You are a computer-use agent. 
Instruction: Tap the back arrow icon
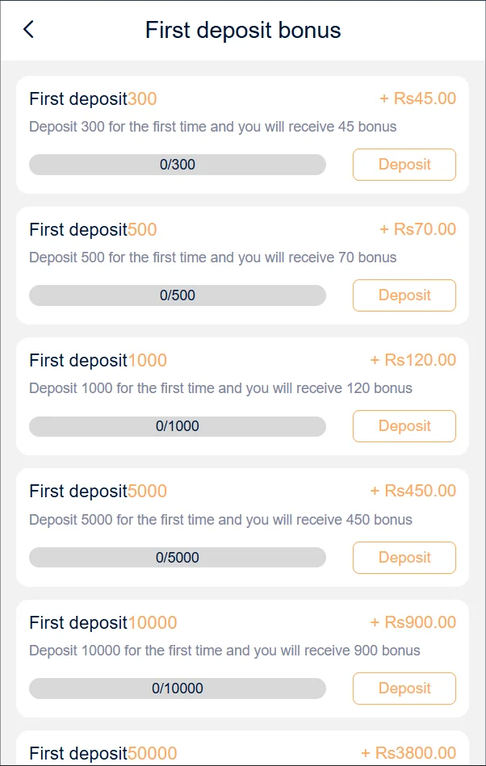pos(29,30)
